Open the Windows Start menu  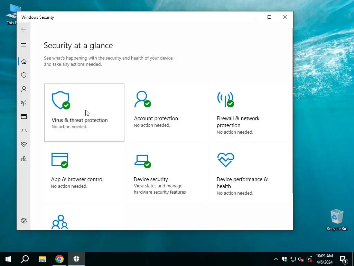(8, 259)
